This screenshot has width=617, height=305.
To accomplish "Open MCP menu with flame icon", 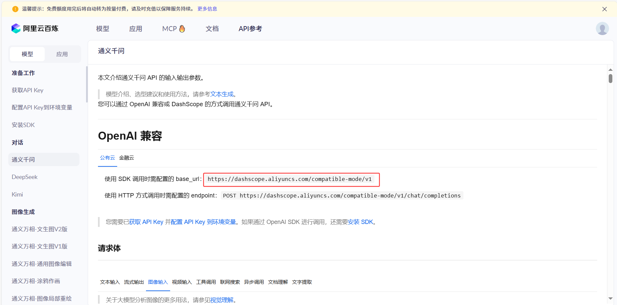I will [173, 29].
